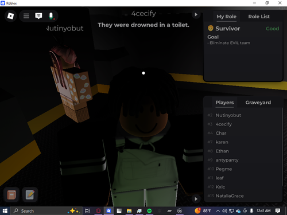The height and width of the screenshot is (215, 287).
Task: Select player #4 Char
Action: [x=243, y=133]
